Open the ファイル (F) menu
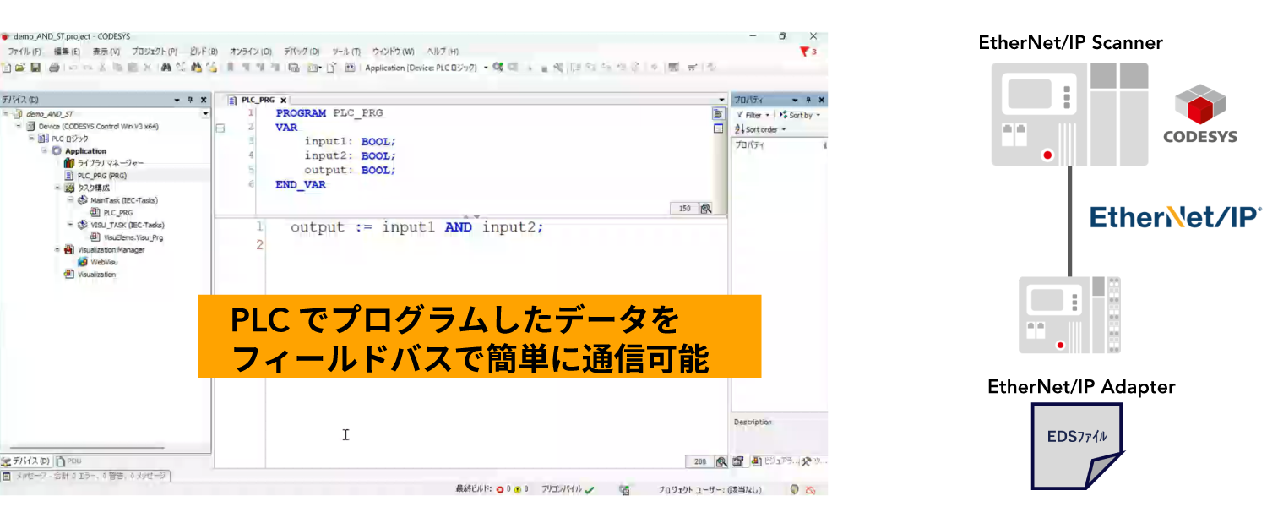The height and width of the screenshot is (507, 1267). tap(24, 52)
